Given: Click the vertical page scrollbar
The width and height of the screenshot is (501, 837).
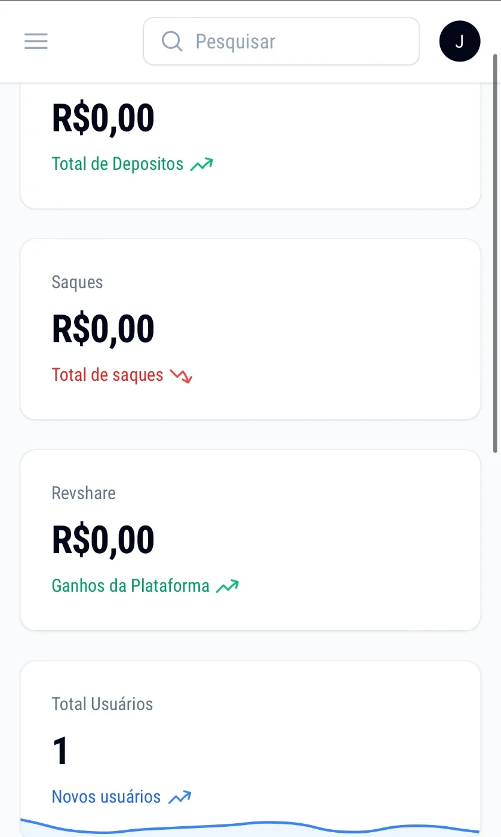Looking at the screenshot, I should (x=495, y=253).
